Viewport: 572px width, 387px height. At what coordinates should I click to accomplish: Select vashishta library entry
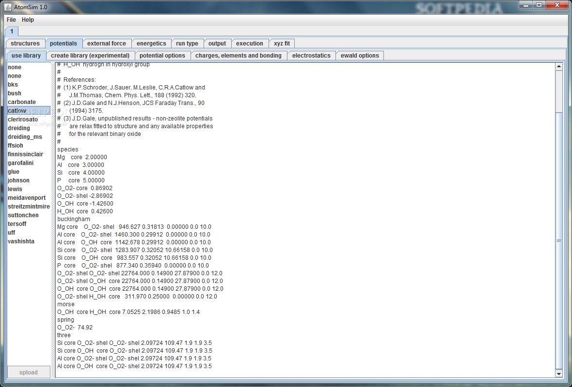(x=29, y=241)
